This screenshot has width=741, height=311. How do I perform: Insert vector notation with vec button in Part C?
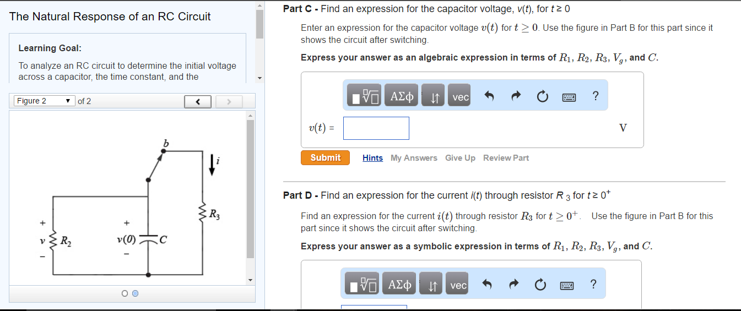460,97
